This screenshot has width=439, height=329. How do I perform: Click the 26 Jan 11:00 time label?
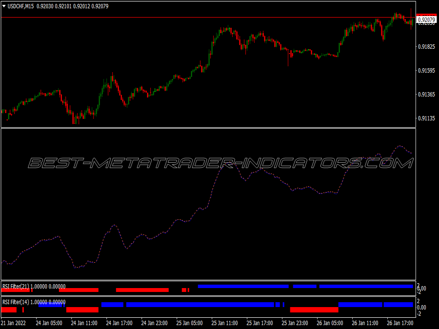[365, 323]
